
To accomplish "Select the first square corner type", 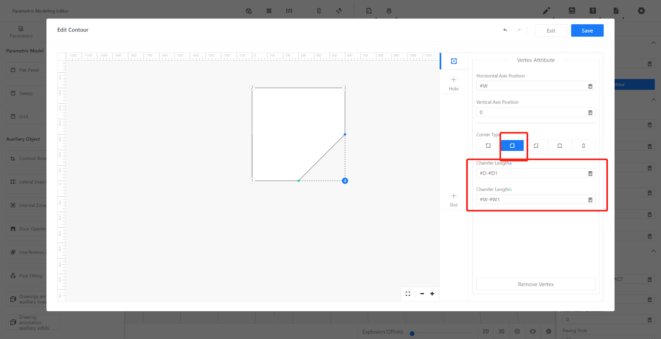I will 488,145.
